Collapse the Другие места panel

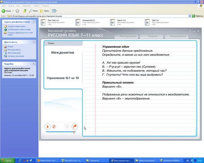tap(34, 42)
